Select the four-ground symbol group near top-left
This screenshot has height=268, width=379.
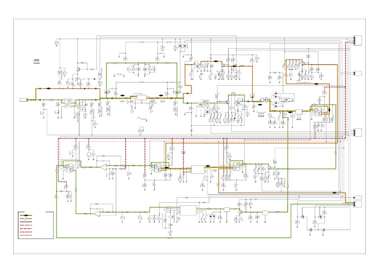(36, 62)
